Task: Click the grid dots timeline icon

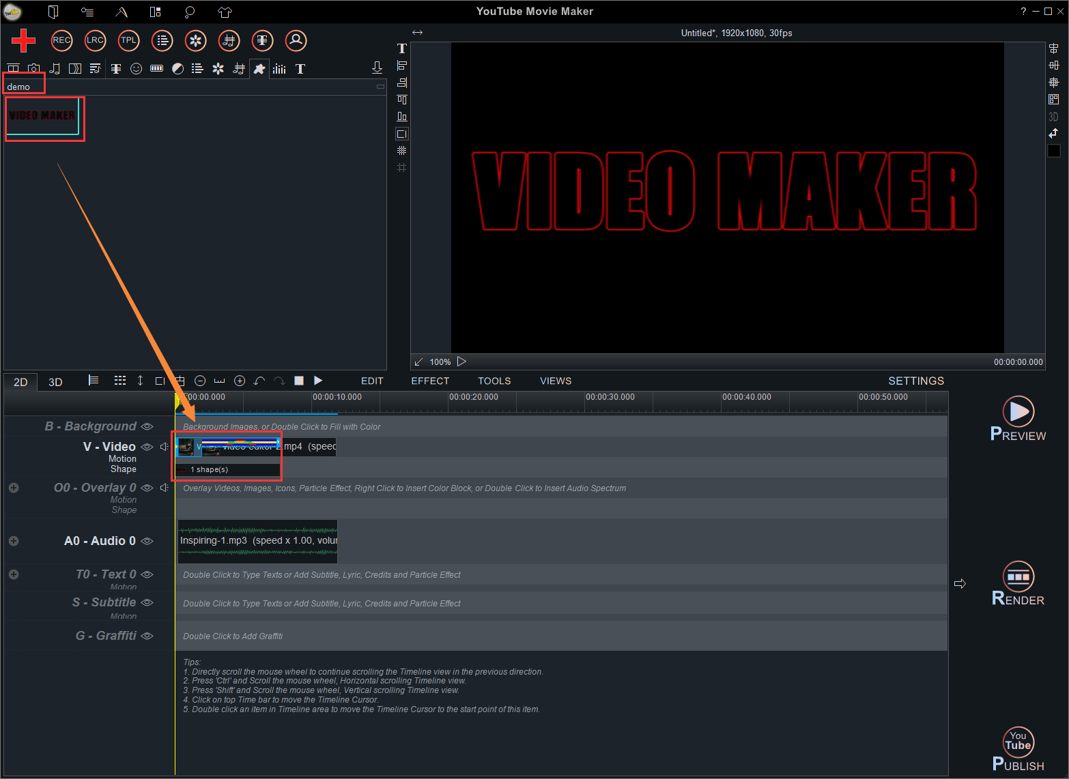Action: (120, 381)
